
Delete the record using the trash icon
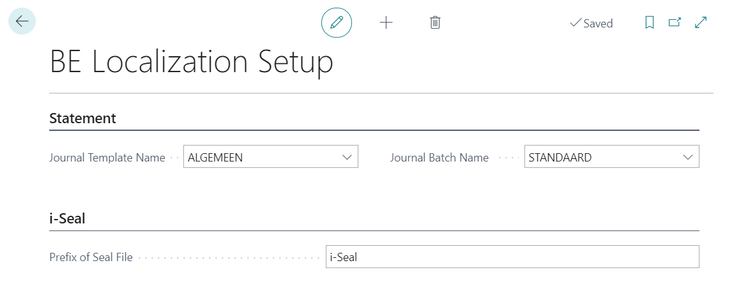point(435,23)
